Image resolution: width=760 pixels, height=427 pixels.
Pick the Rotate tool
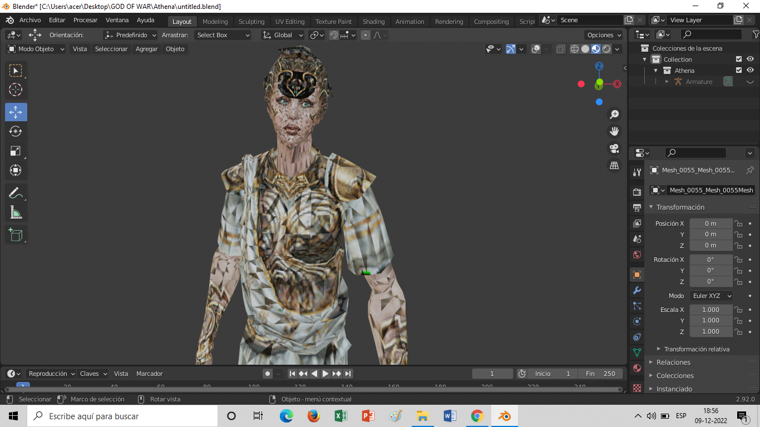click(x=16, y=132)
